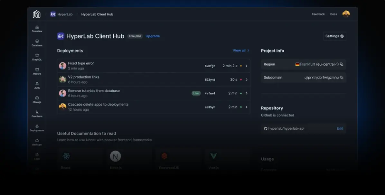Click the Upgrade plan link

pyautogui.click(x=153, y=36)
